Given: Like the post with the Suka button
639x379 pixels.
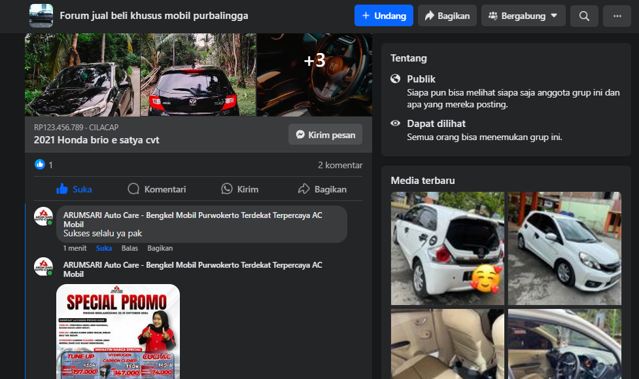Looking at the screenshot, I should coord(74,189).
